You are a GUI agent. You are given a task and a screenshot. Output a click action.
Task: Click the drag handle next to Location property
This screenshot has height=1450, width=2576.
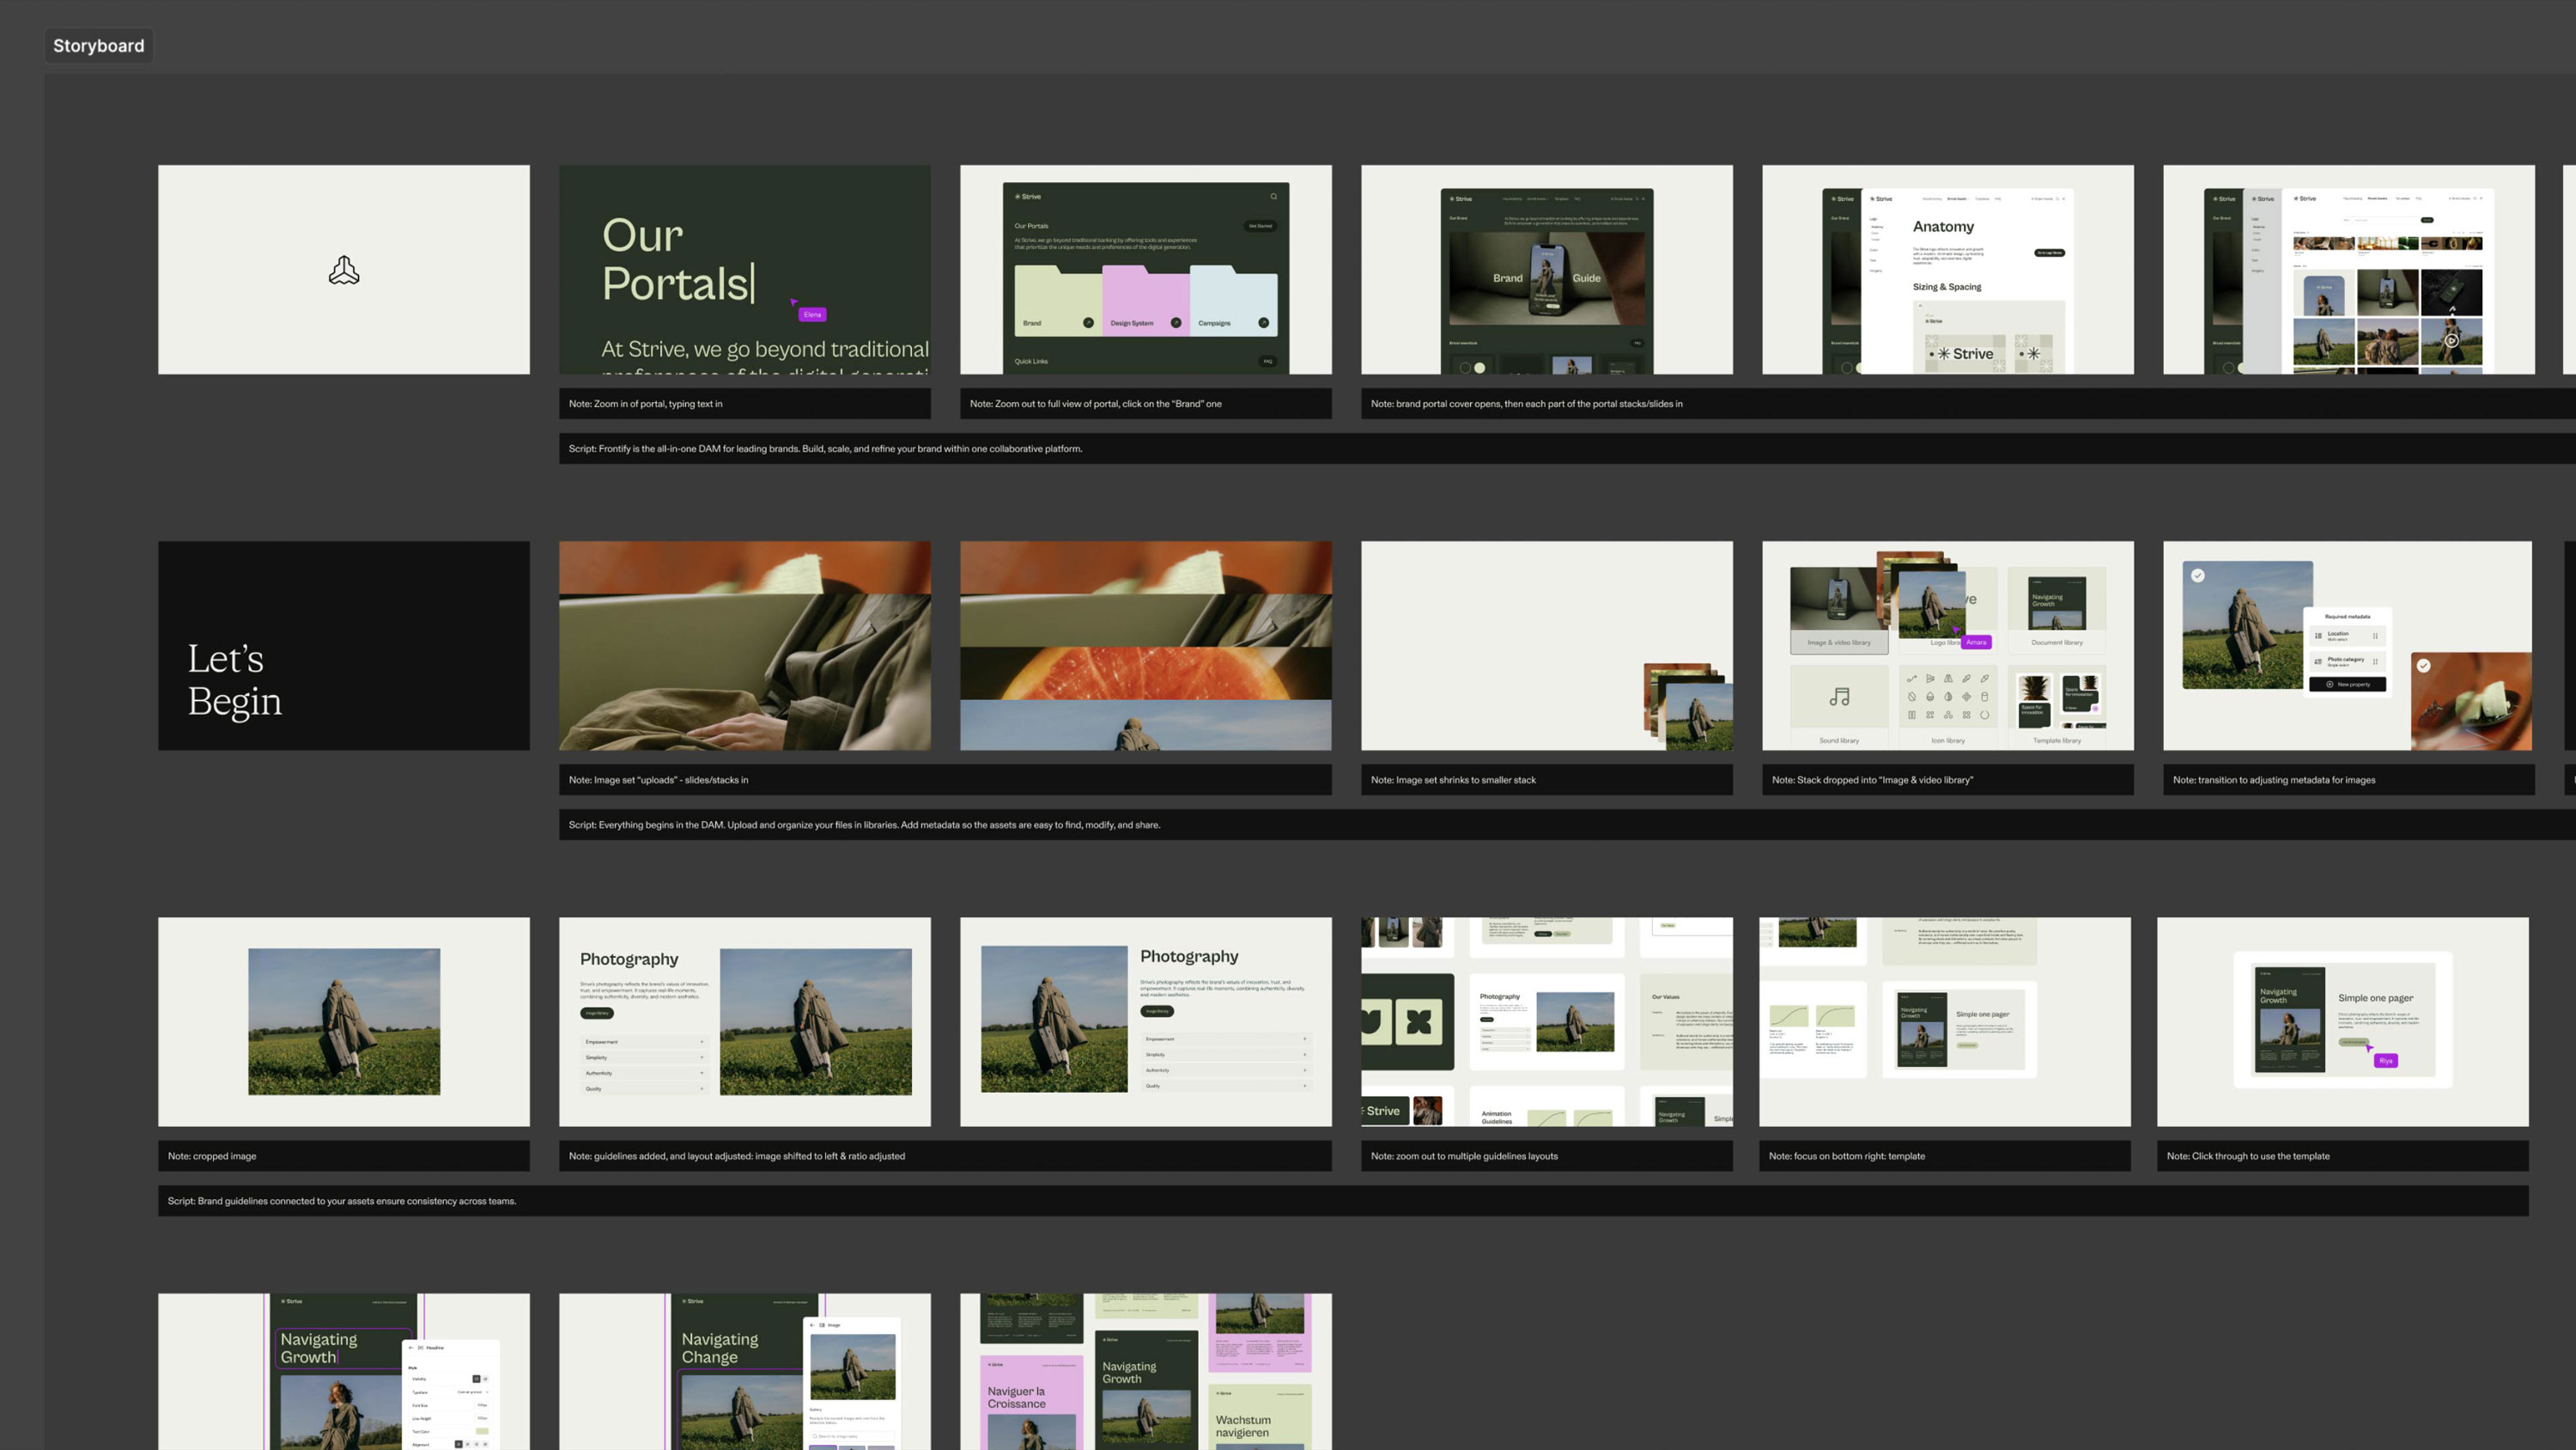coord(2375,636)
